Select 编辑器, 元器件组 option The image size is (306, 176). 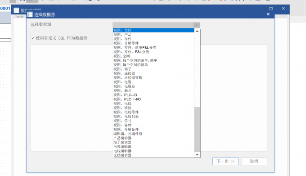153,134
